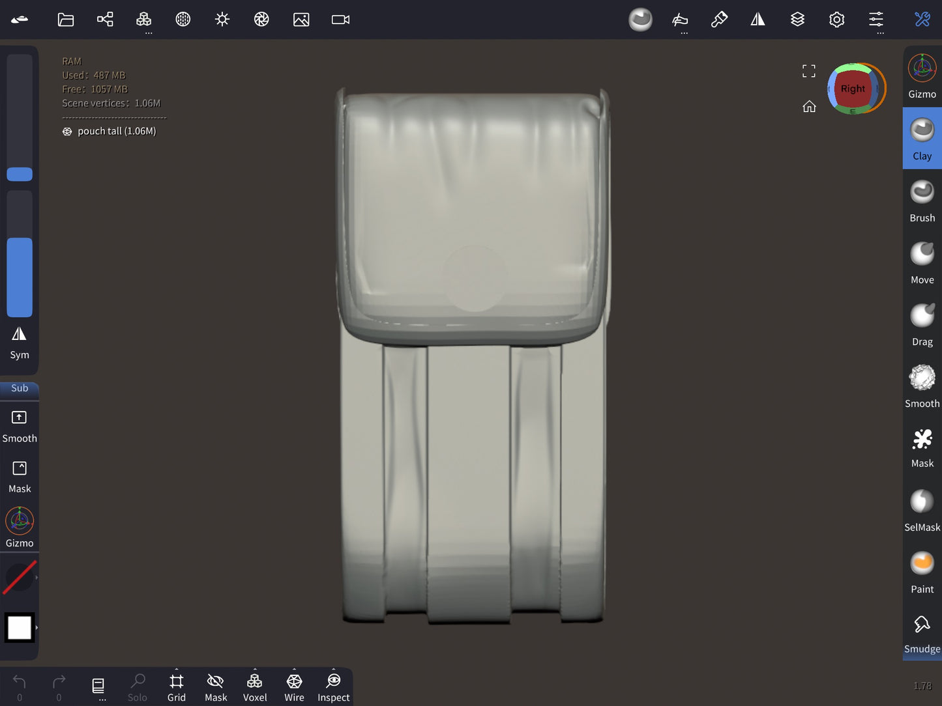
Task: Click the Scene vertices: 1.06M text
Action: 111,103
